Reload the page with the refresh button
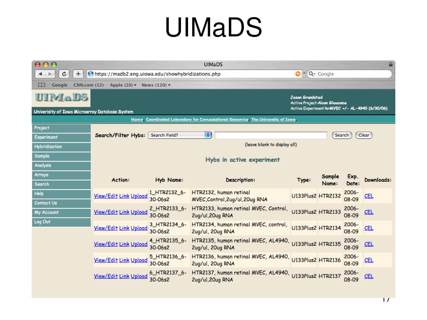 [64, 74]
